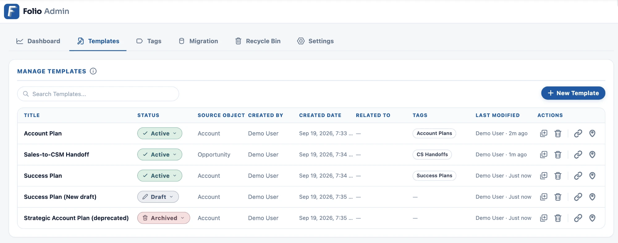This screenshot has width=618, height=243.
Task: Delete the Success Plan (New draft) template
Action: coord(558,197)
